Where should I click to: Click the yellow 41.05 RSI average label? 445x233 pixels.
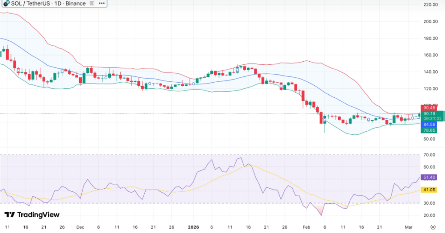429,190
